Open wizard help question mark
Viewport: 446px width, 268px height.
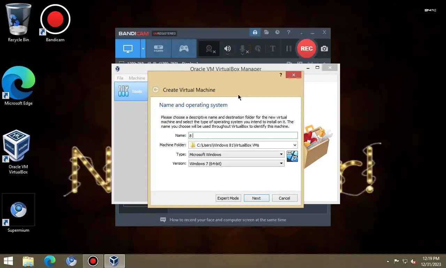(x=280, y=75)
